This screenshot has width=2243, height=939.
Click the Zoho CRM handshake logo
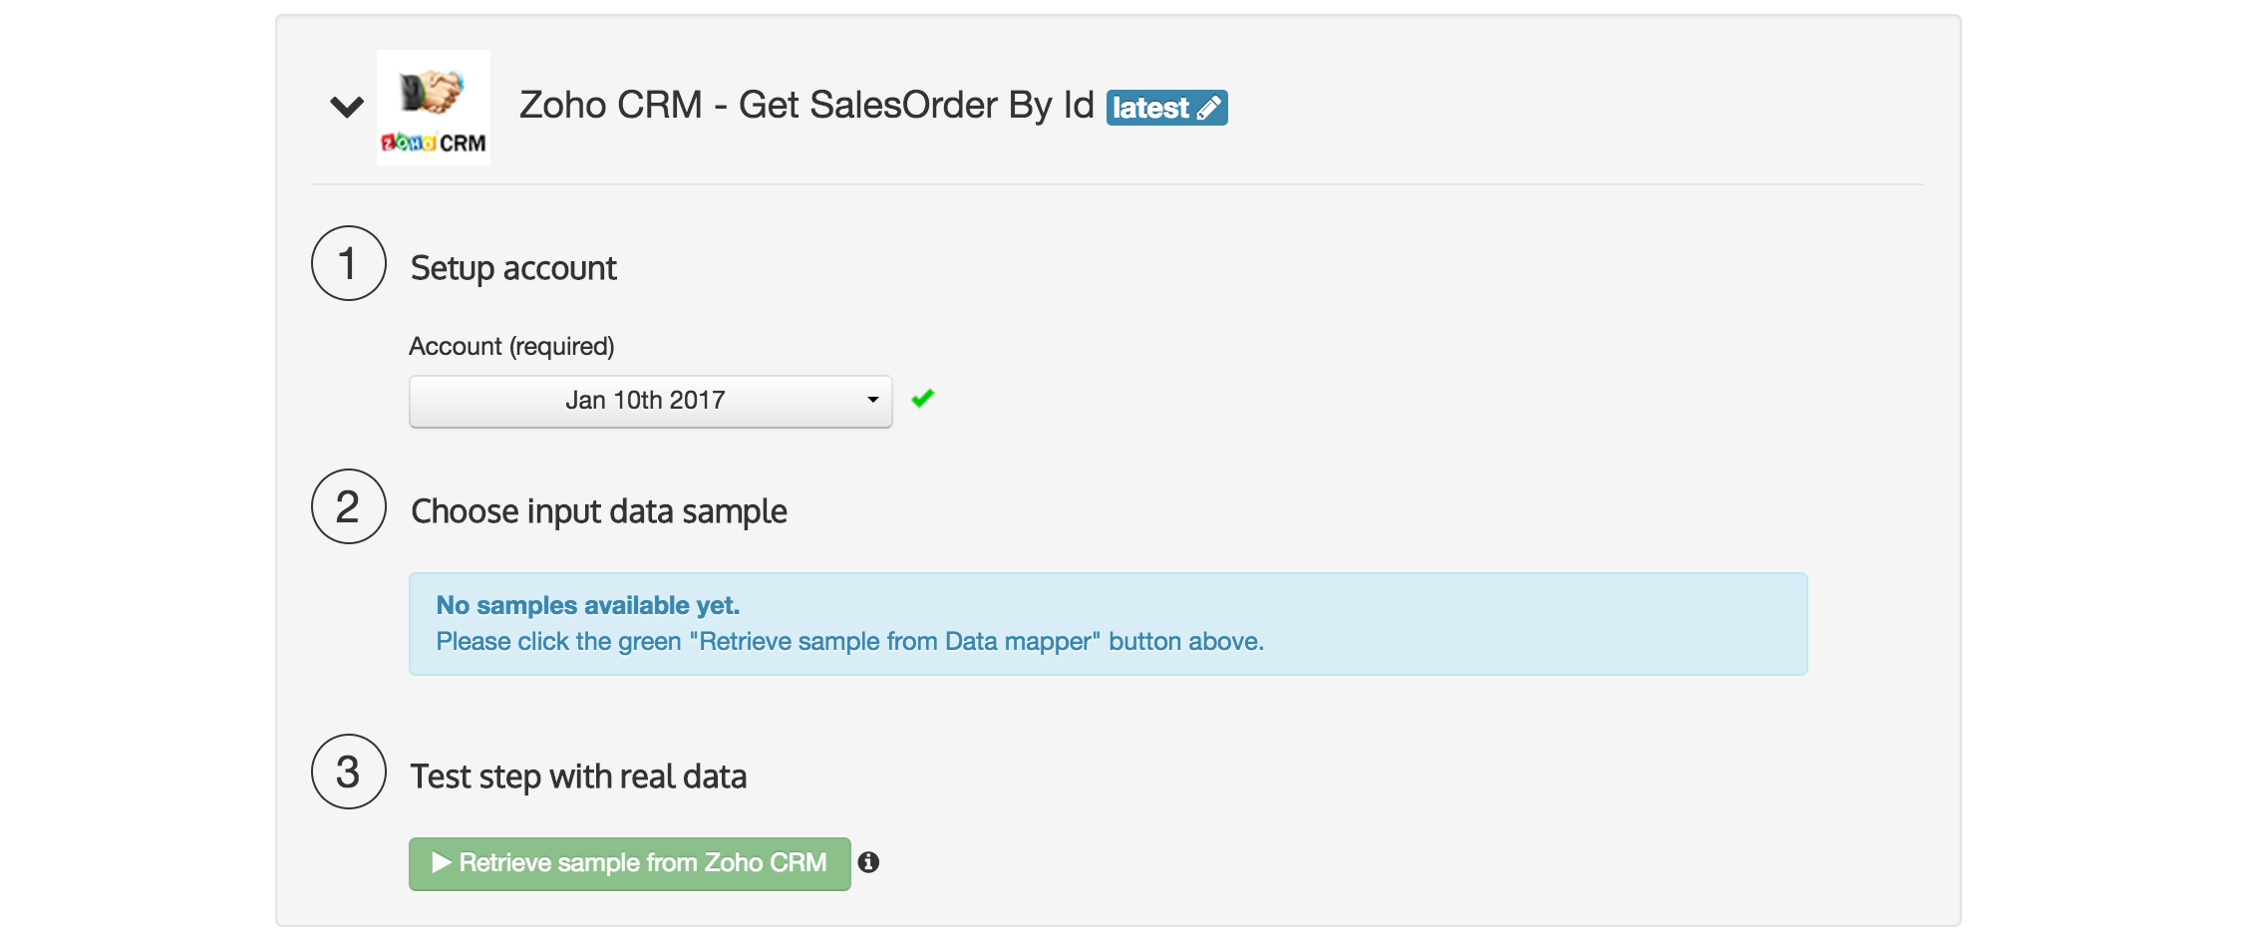[x=433, y=107]
